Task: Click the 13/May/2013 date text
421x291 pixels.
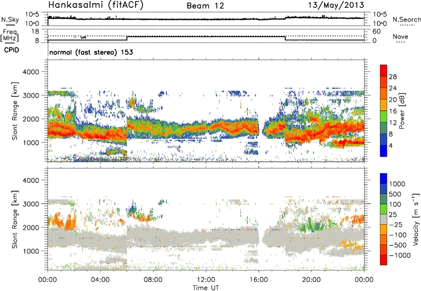Action: 336,5
